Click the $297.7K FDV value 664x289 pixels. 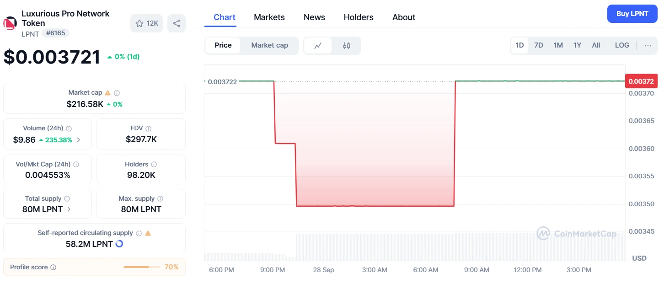pyautogui.click(x=141, y=139)
